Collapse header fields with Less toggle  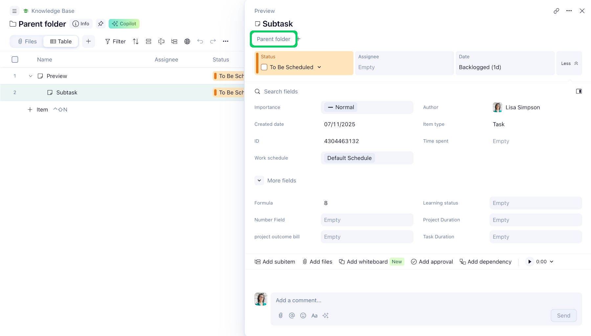click(x=569, y=63)
